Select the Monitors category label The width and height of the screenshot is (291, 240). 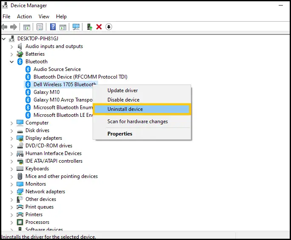pos(36,184)
